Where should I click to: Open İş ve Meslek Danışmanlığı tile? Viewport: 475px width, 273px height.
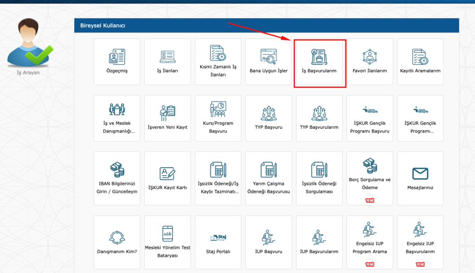click(117, 118)
